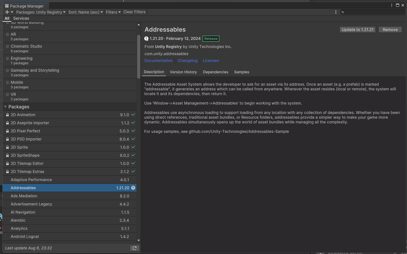This screenshot has height=254, width=407.
Task: Open the Dependencies tab
Action: click(216, 72)
